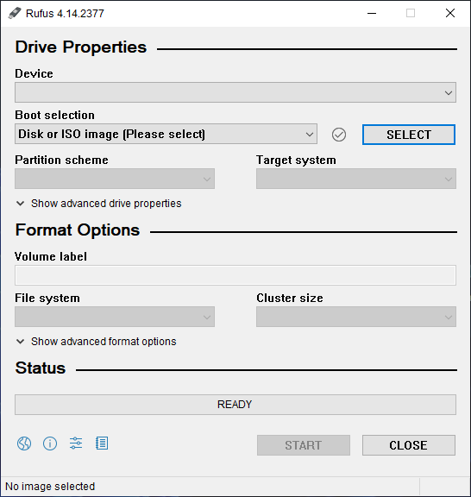Click the START button

(x=304, y=445)
